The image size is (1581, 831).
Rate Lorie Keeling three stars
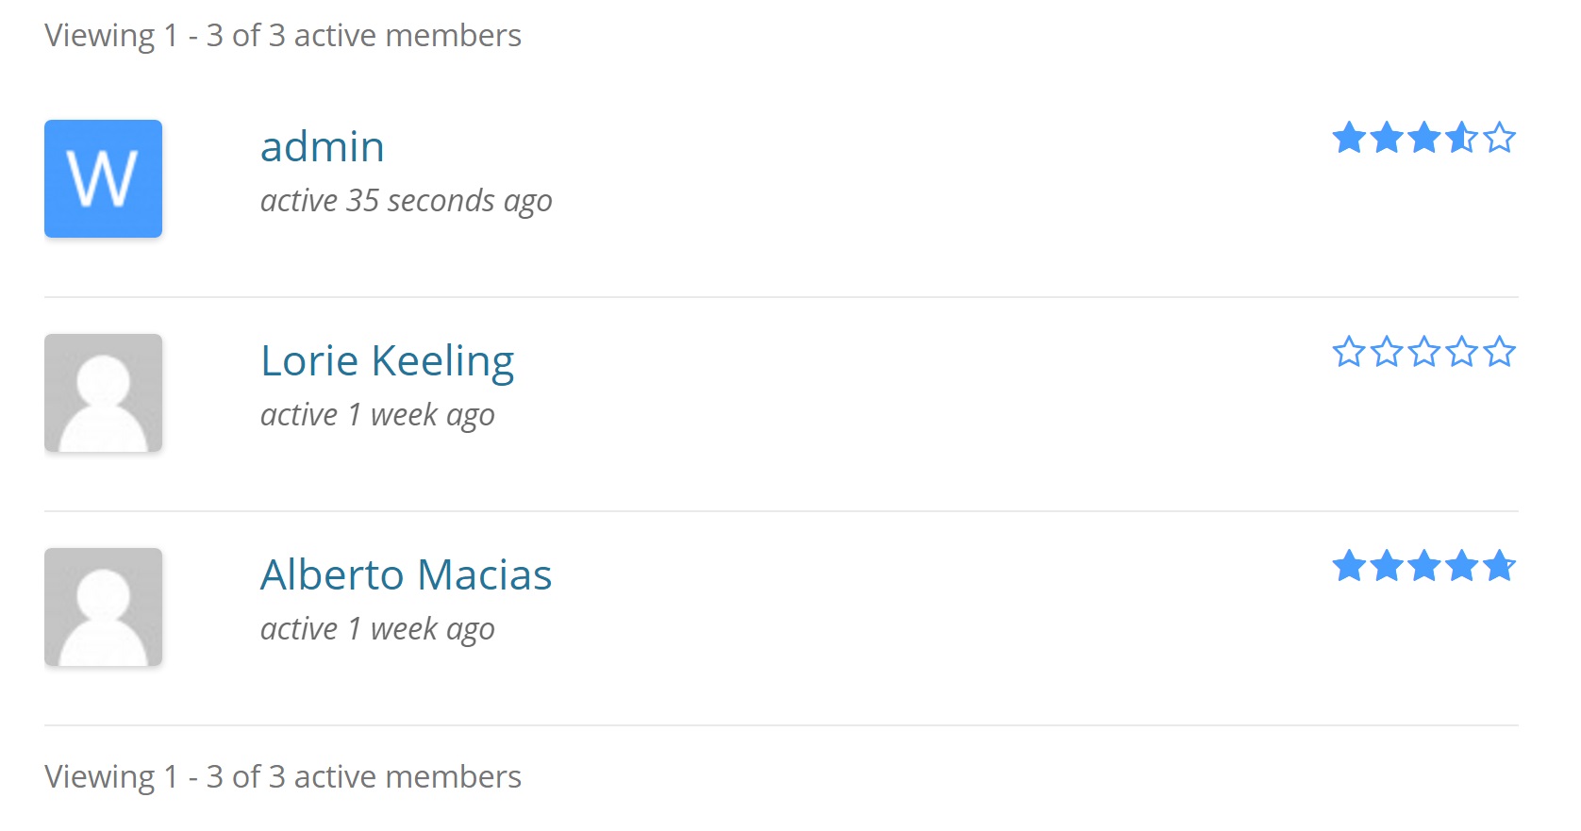1423,352
